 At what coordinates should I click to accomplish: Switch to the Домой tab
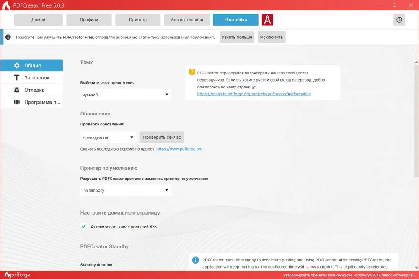[x=38, y=20]
